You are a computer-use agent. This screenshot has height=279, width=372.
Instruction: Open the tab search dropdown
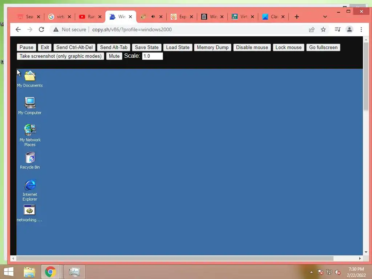click(x=325, y=17)
